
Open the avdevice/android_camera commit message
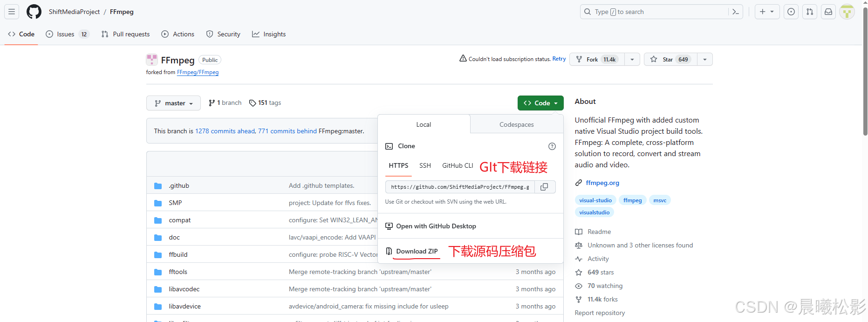[369, 306]
